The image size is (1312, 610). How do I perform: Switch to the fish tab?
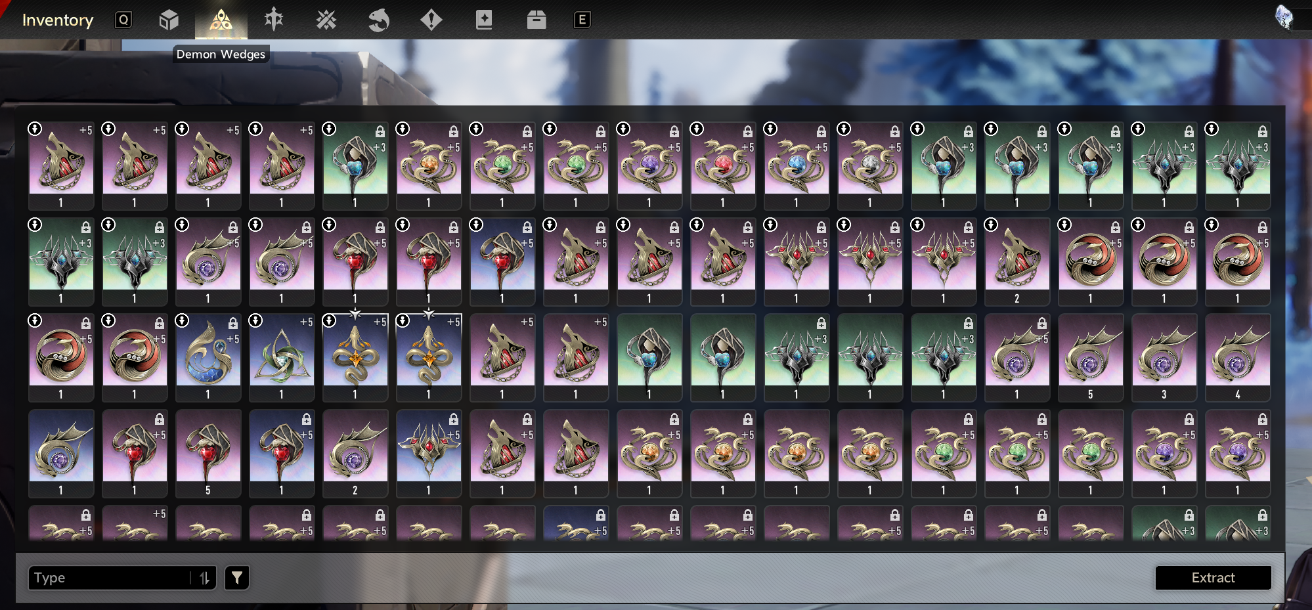point(379,20)
